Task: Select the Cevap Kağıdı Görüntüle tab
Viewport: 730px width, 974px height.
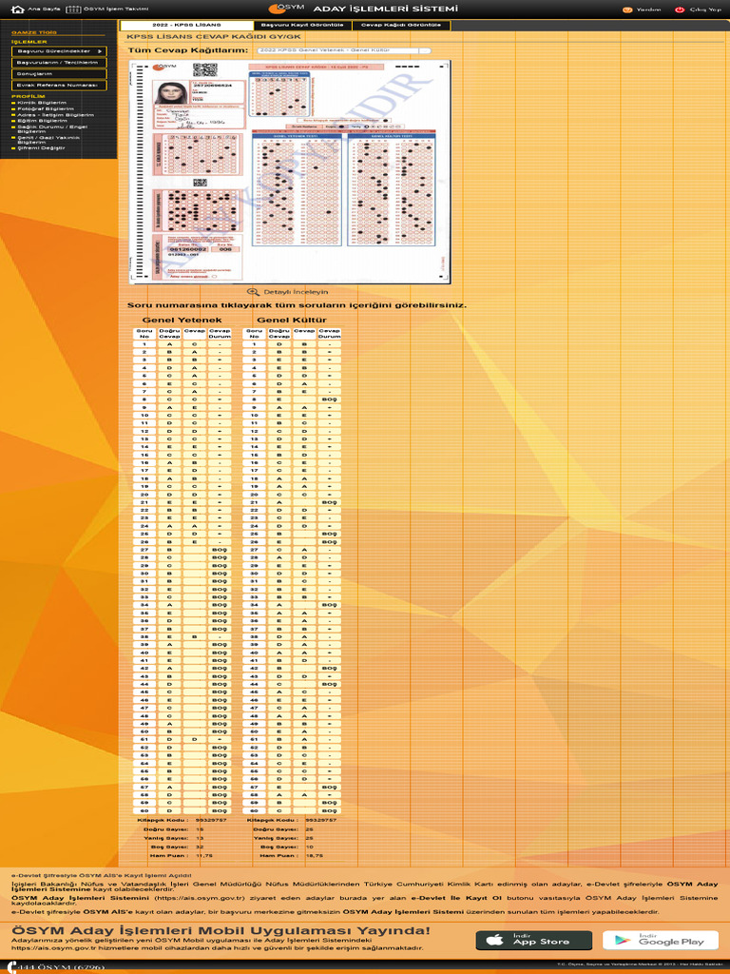Action: [401, 25]
